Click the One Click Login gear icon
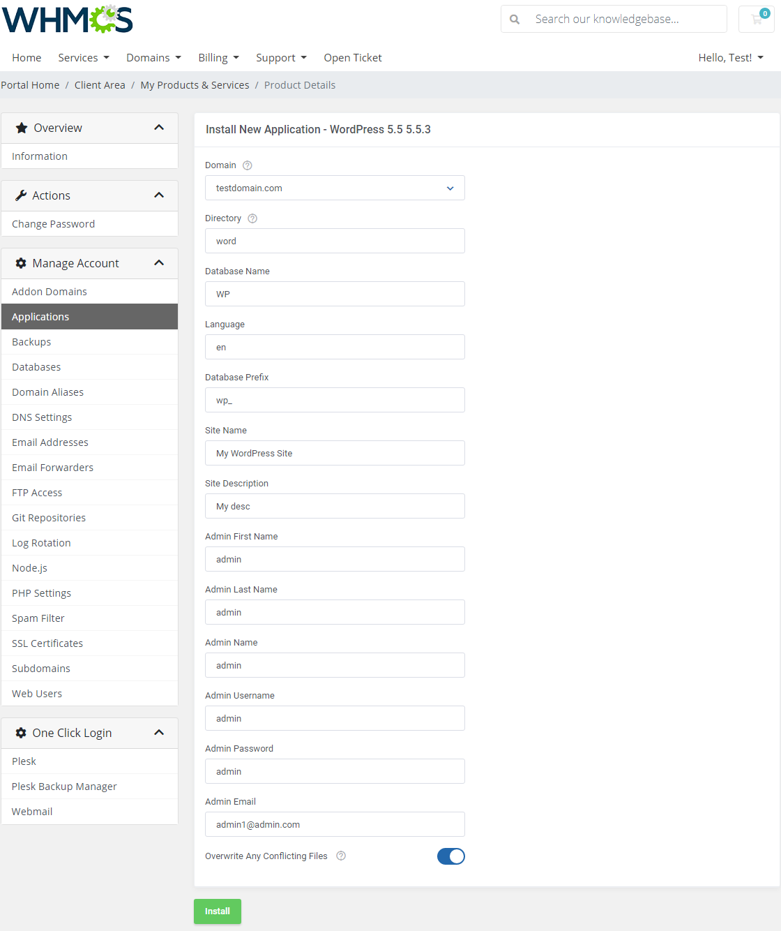The height and width of the screenshot is (931, 781). coord(21,733)
